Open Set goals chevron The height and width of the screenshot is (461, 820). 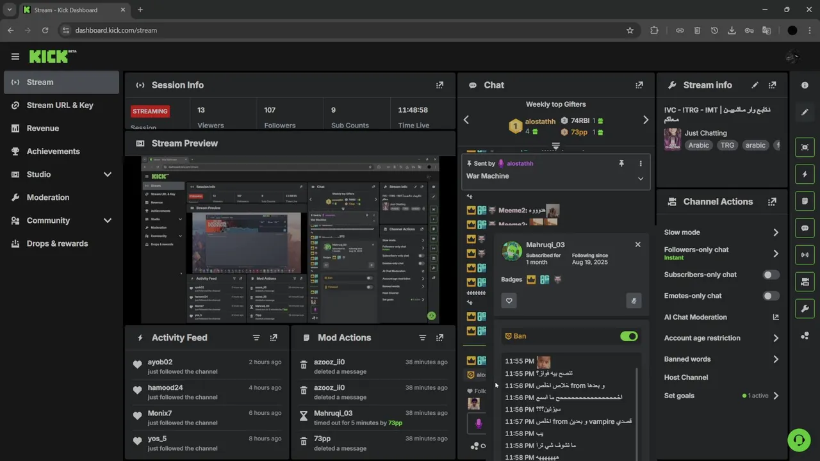coord(776,396)
